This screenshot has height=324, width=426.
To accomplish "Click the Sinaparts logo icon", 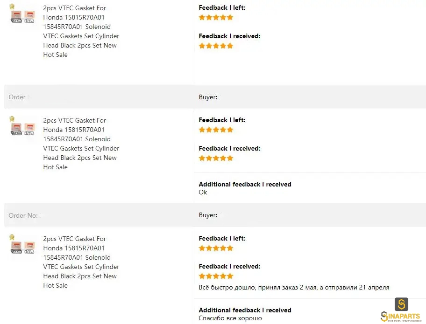I will 401,304.
